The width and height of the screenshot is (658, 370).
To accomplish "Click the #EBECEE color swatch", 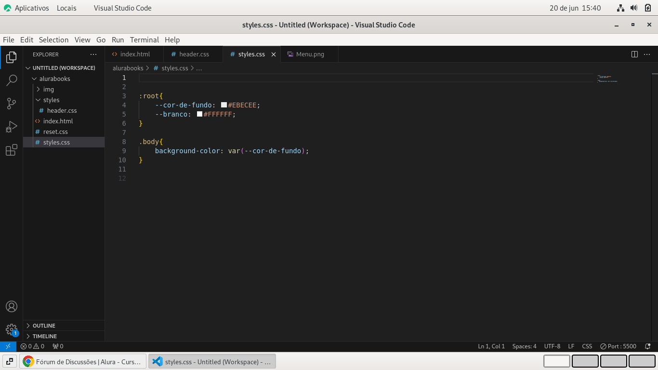I will pyautogui.click(x=224, y=105).
